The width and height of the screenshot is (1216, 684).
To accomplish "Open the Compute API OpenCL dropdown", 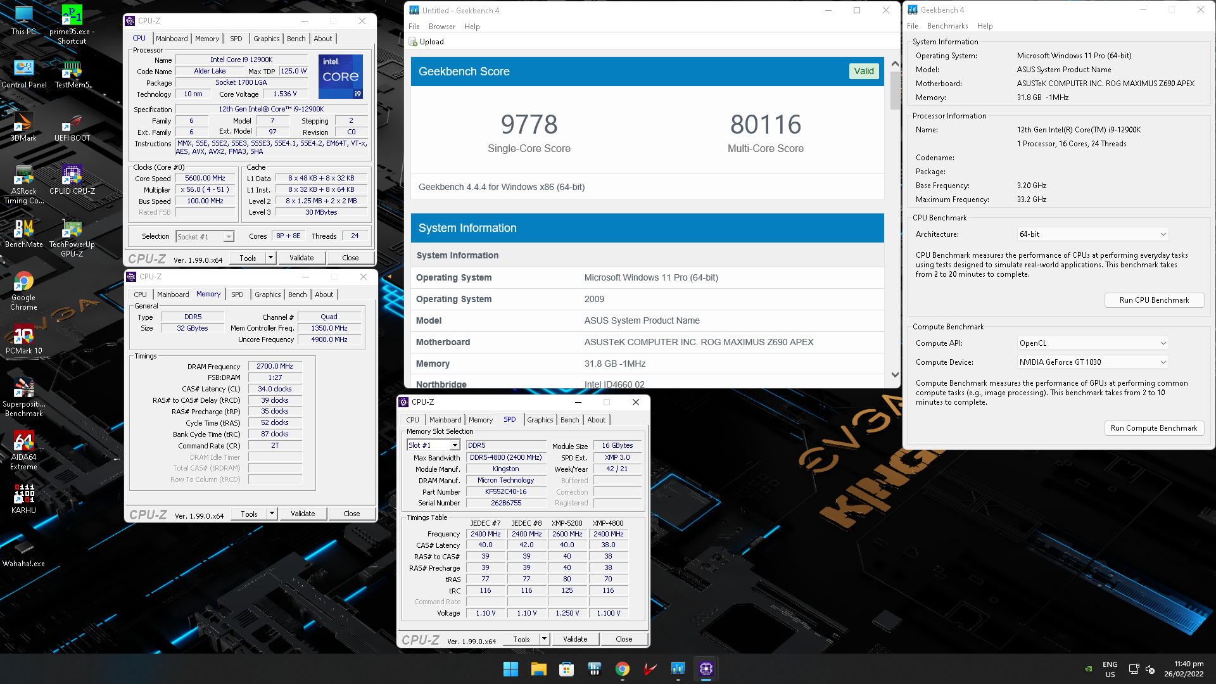I will click(1092, 343).
